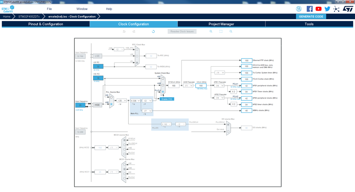The image size is (355, 192).
Task: Select LSI in the RTC Clock Mux
Action: click(137, 63)
